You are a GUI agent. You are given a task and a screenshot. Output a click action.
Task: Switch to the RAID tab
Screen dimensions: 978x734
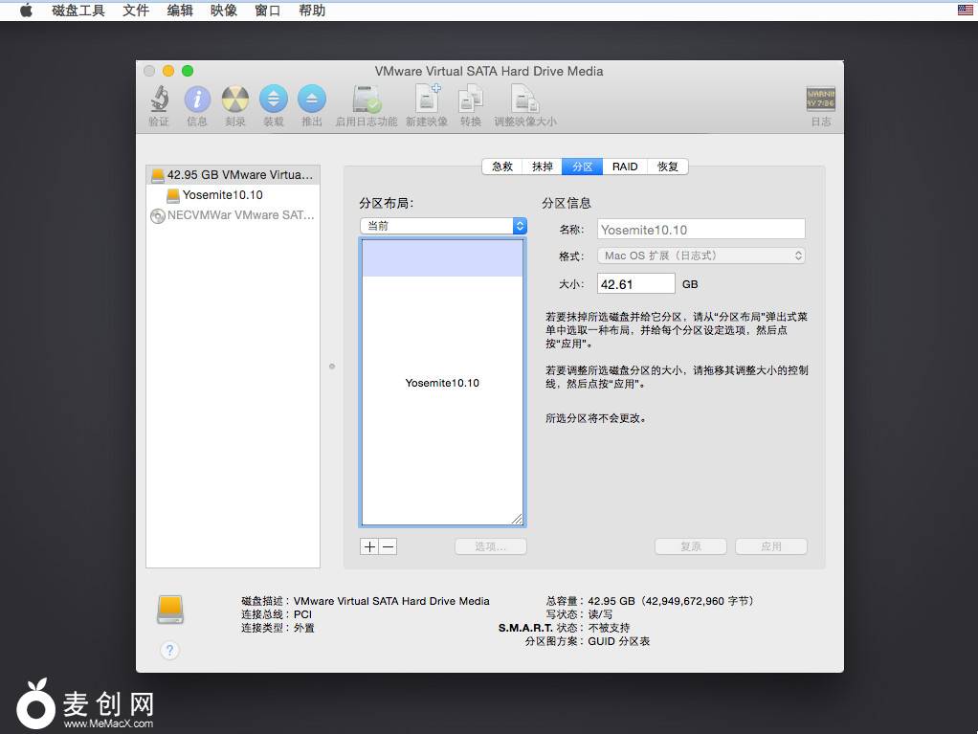coord(625,167)
